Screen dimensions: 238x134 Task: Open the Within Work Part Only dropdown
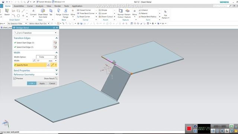pyautogui.click(x=39, y=23)
